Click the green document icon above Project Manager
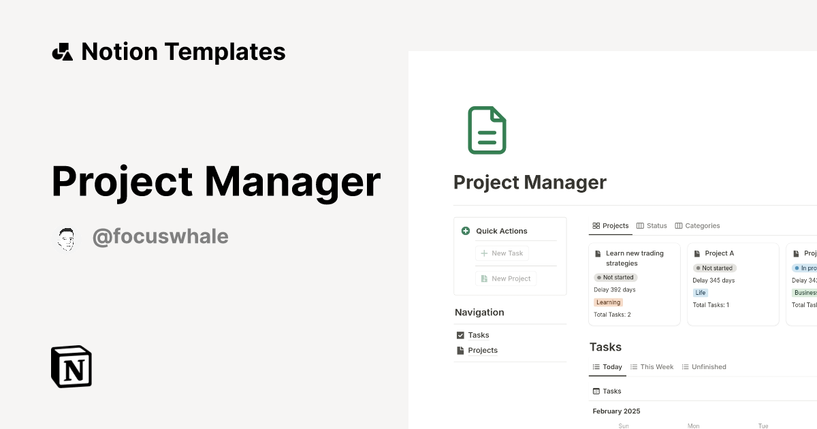Image resolution: width=817 pixels, height=429 pixels. [486, 129]
